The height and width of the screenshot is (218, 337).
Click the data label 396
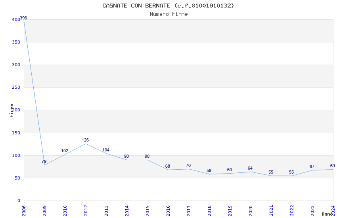(23, 18)
